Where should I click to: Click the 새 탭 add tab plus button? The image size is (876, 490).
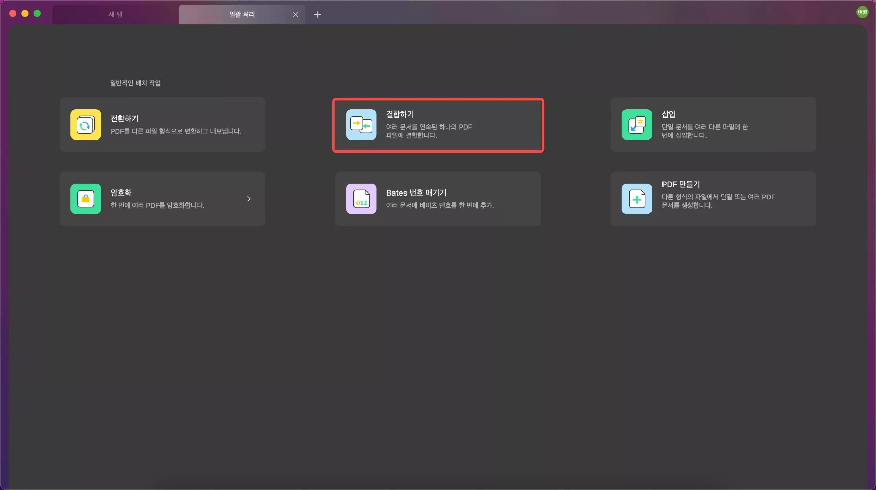317,14
